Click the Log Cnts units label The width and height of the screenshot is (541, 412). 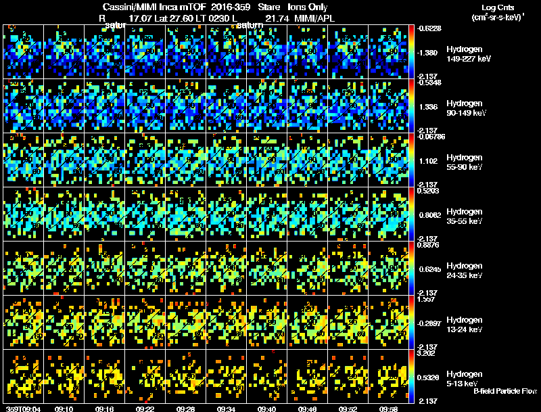[498, 12]
